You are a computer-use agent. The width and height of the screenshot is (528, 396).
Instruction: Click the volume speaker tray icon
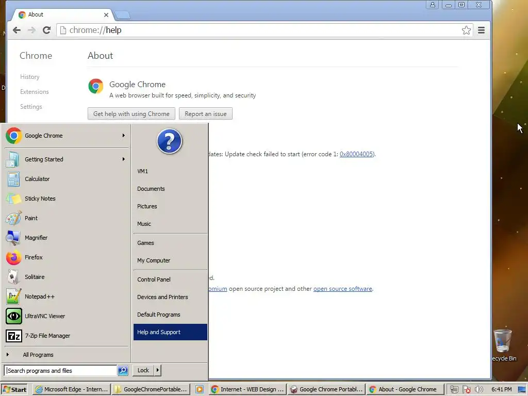(478, 390)
